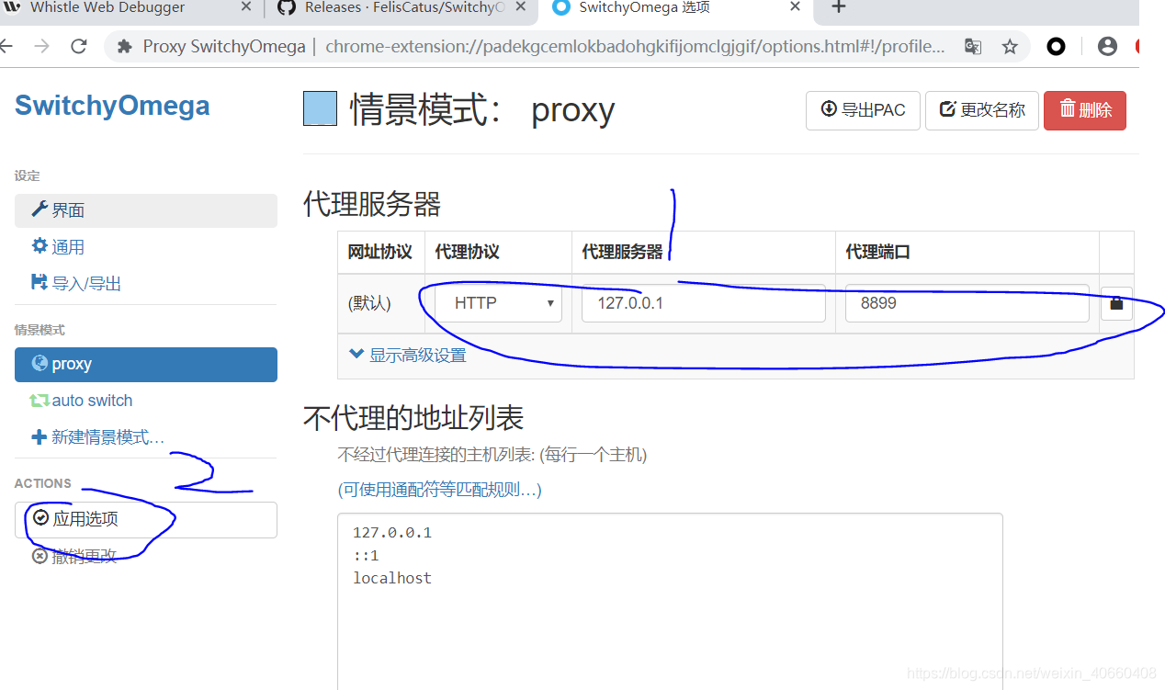Close the Whistle Web Debugger tab
1165x690 pixels.
point(246,7)
